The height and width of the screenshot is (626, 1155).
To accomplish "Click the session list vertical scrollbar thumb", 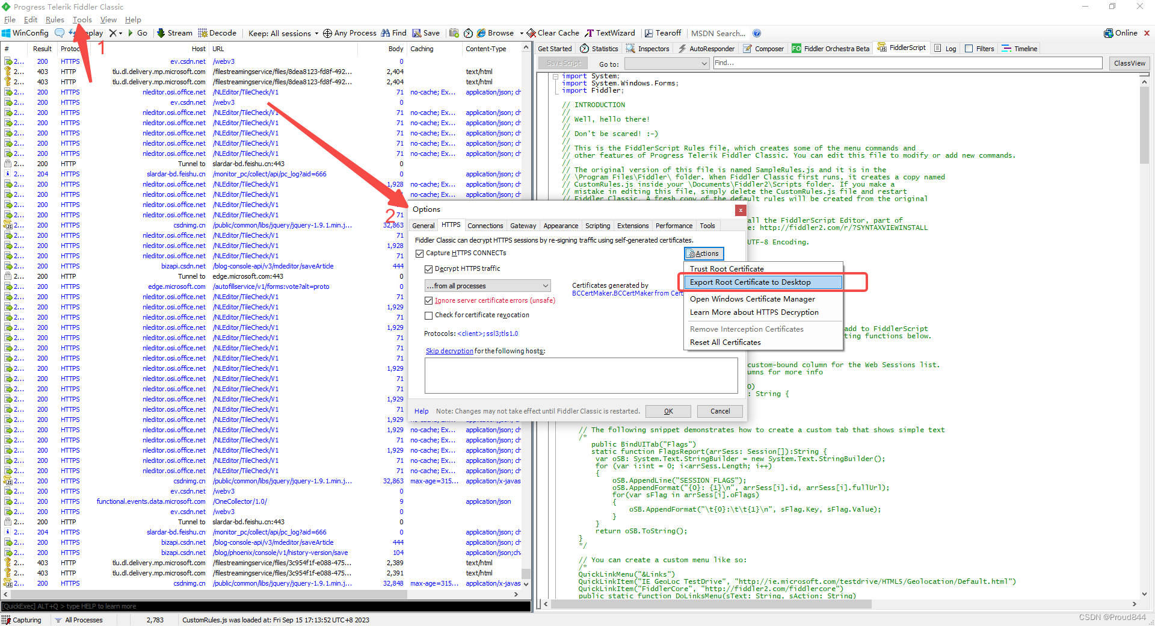I will [526, 574].
